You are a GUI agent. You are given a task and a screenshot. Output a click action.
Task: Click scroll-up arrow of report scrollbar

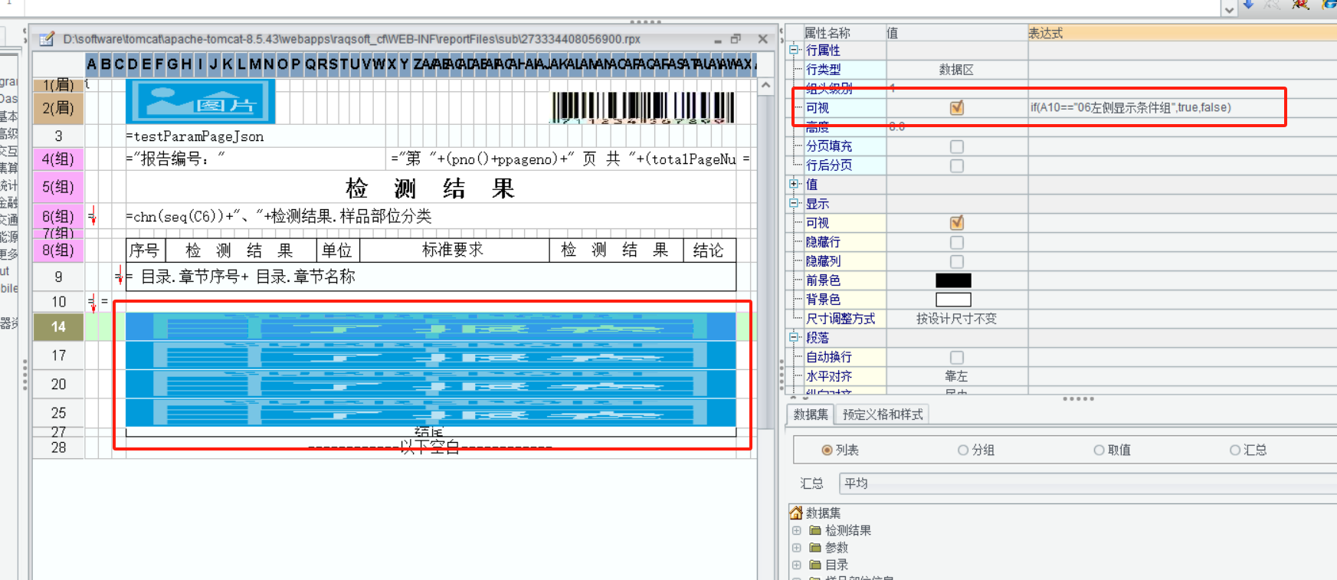765,86
